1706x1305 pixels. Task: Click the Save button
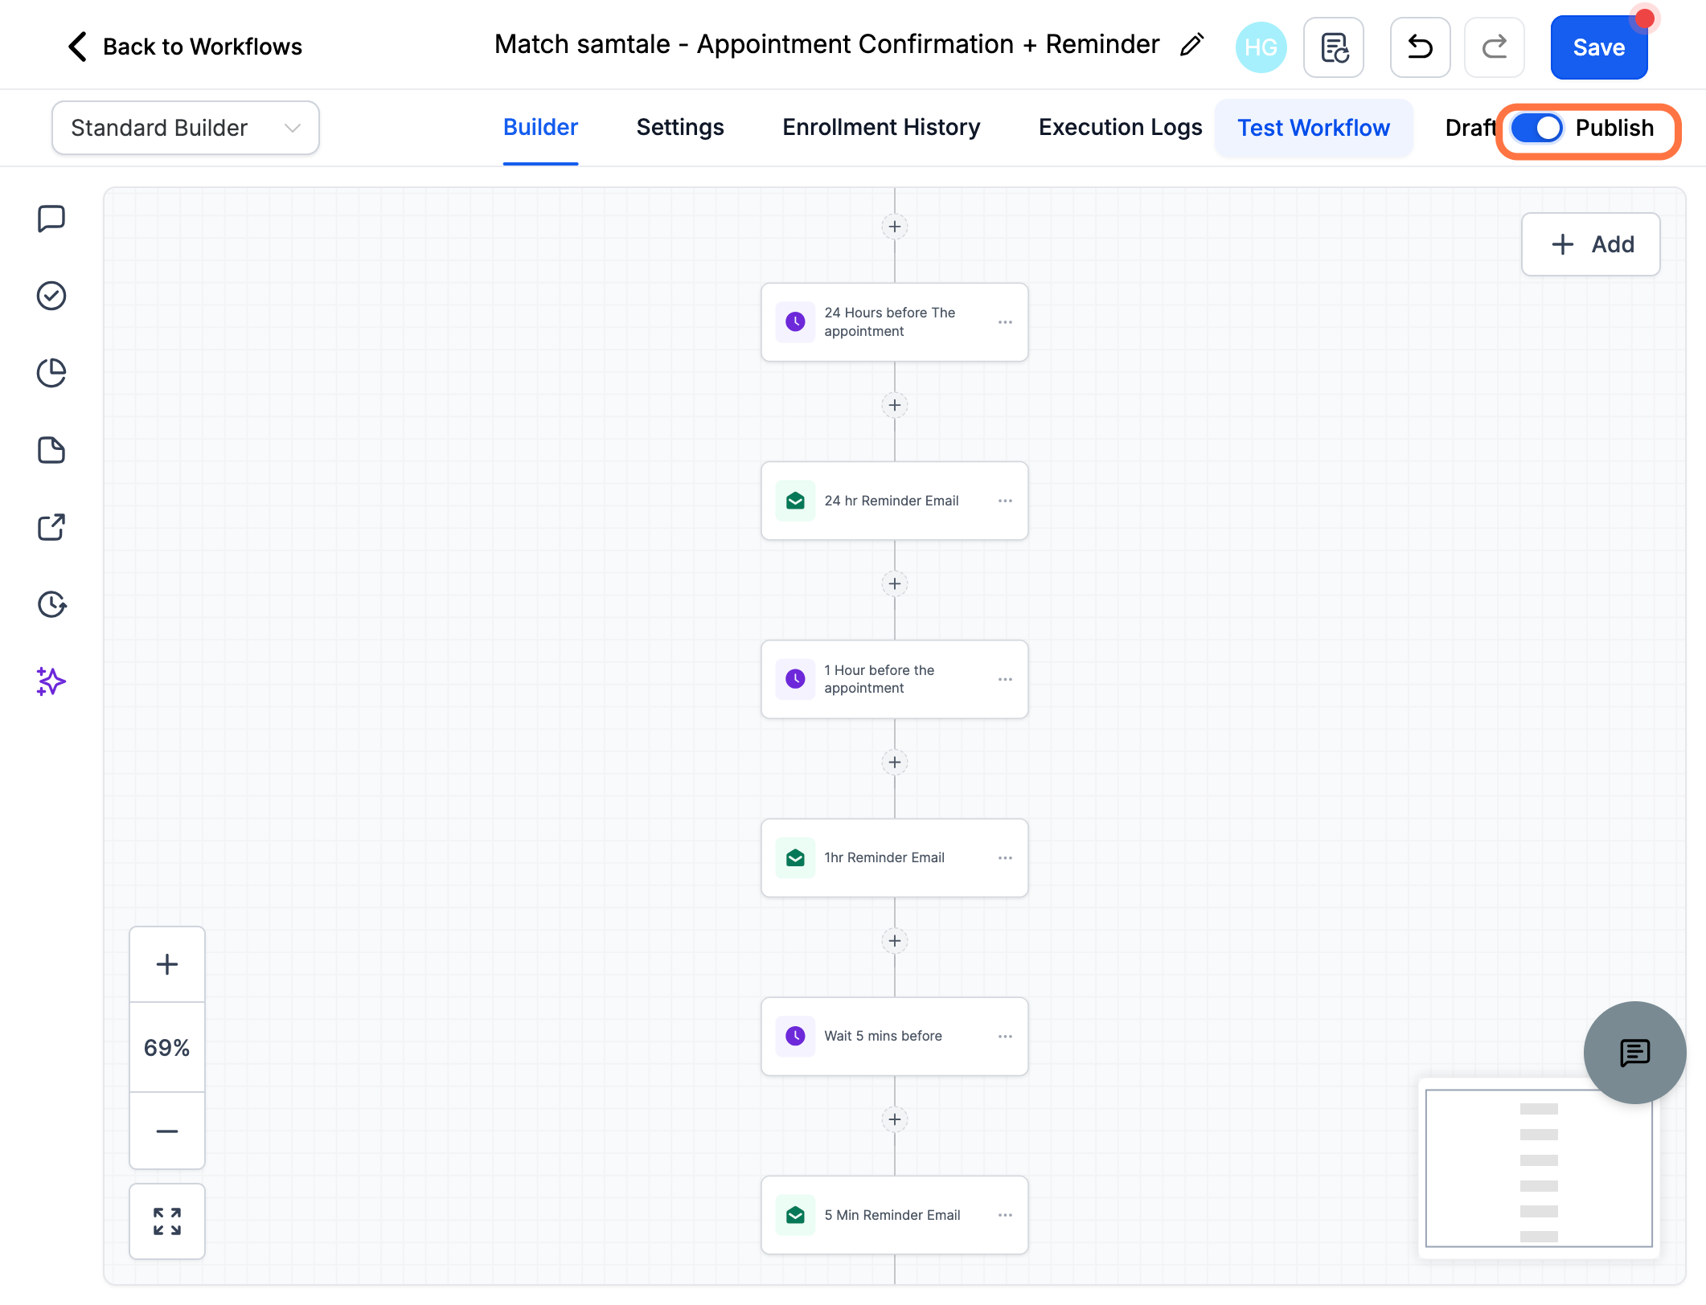point(1598,47)
